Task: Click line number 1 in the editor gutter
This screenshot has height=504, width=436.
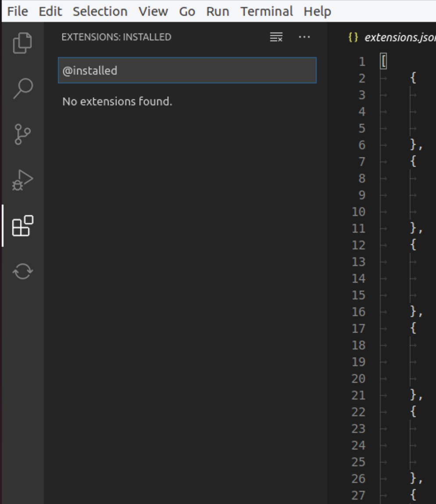Action: tap(362, 61)
